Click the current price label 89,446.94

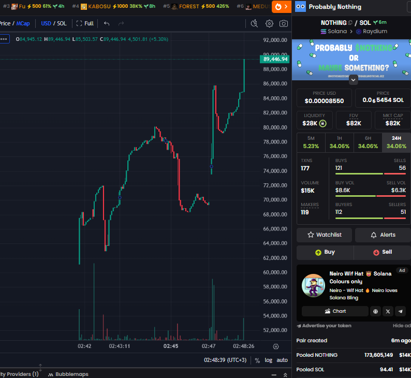(x=275, y=59)
